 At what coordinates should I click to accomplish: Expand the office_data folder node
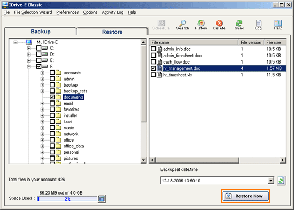pyautogui.click(x=42, y=146)
